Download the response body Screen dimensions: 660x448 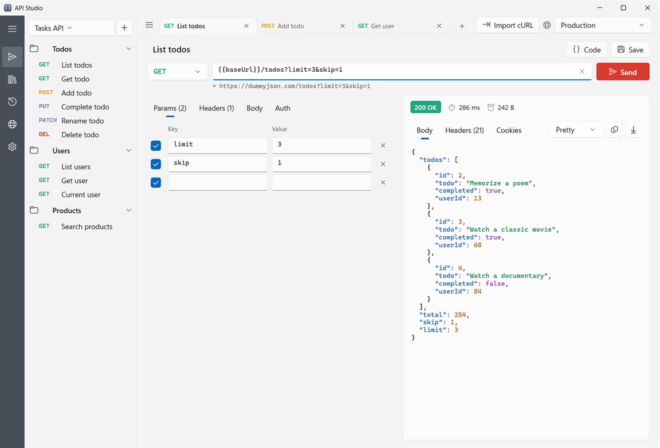[x=633, y=130]
